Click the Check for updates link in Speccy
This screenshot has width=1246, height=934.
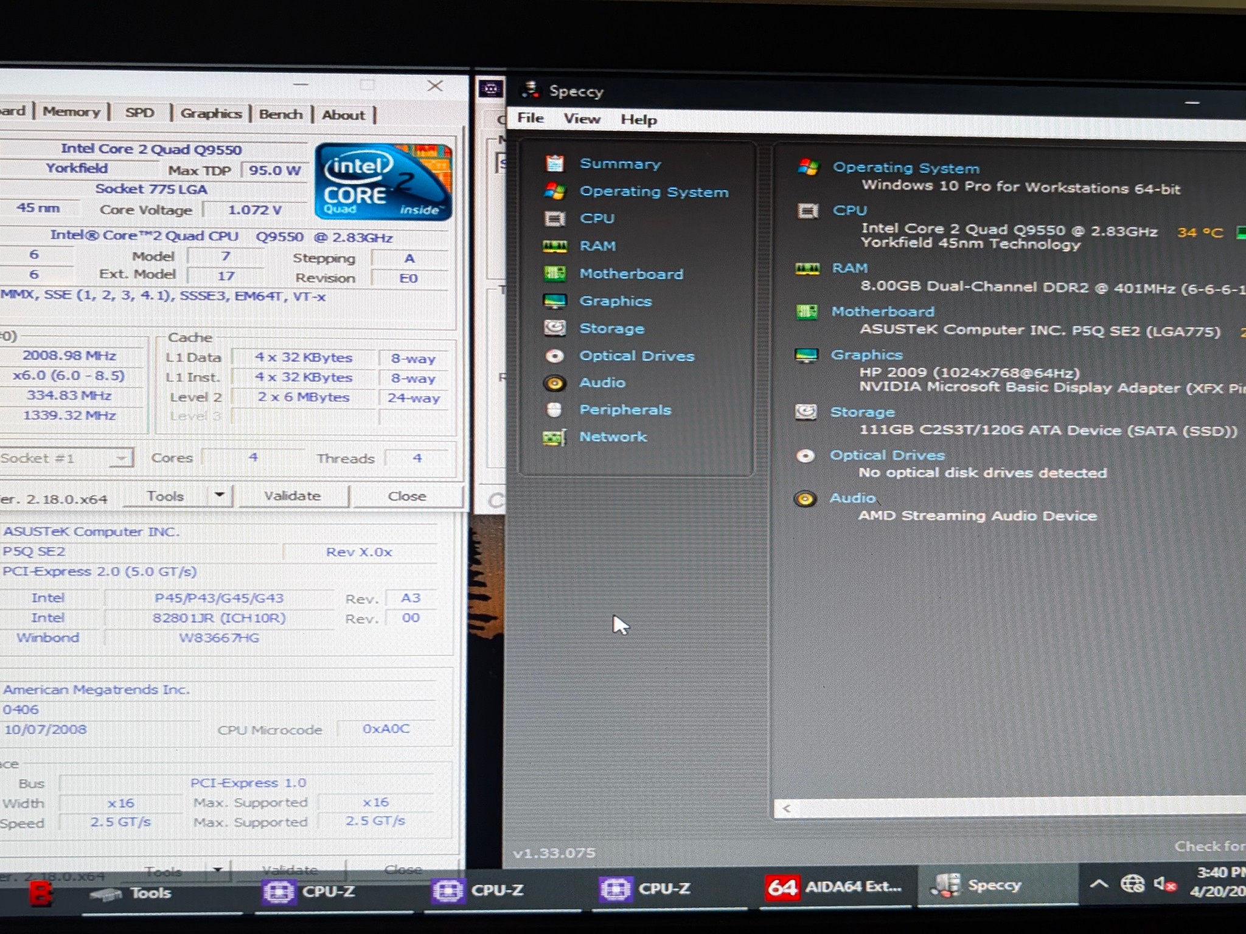point(1209,846)
